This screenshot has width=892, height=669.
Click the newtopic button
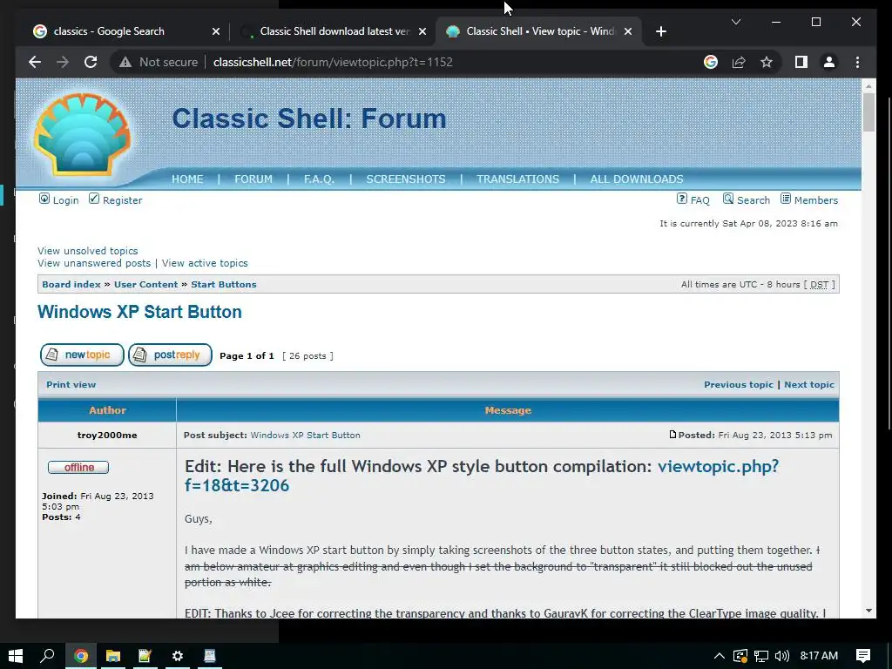point(82,355)
